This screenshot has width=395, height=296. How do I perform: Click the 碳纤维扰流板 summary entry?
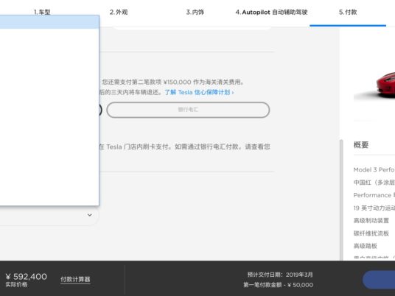(371, 233)
